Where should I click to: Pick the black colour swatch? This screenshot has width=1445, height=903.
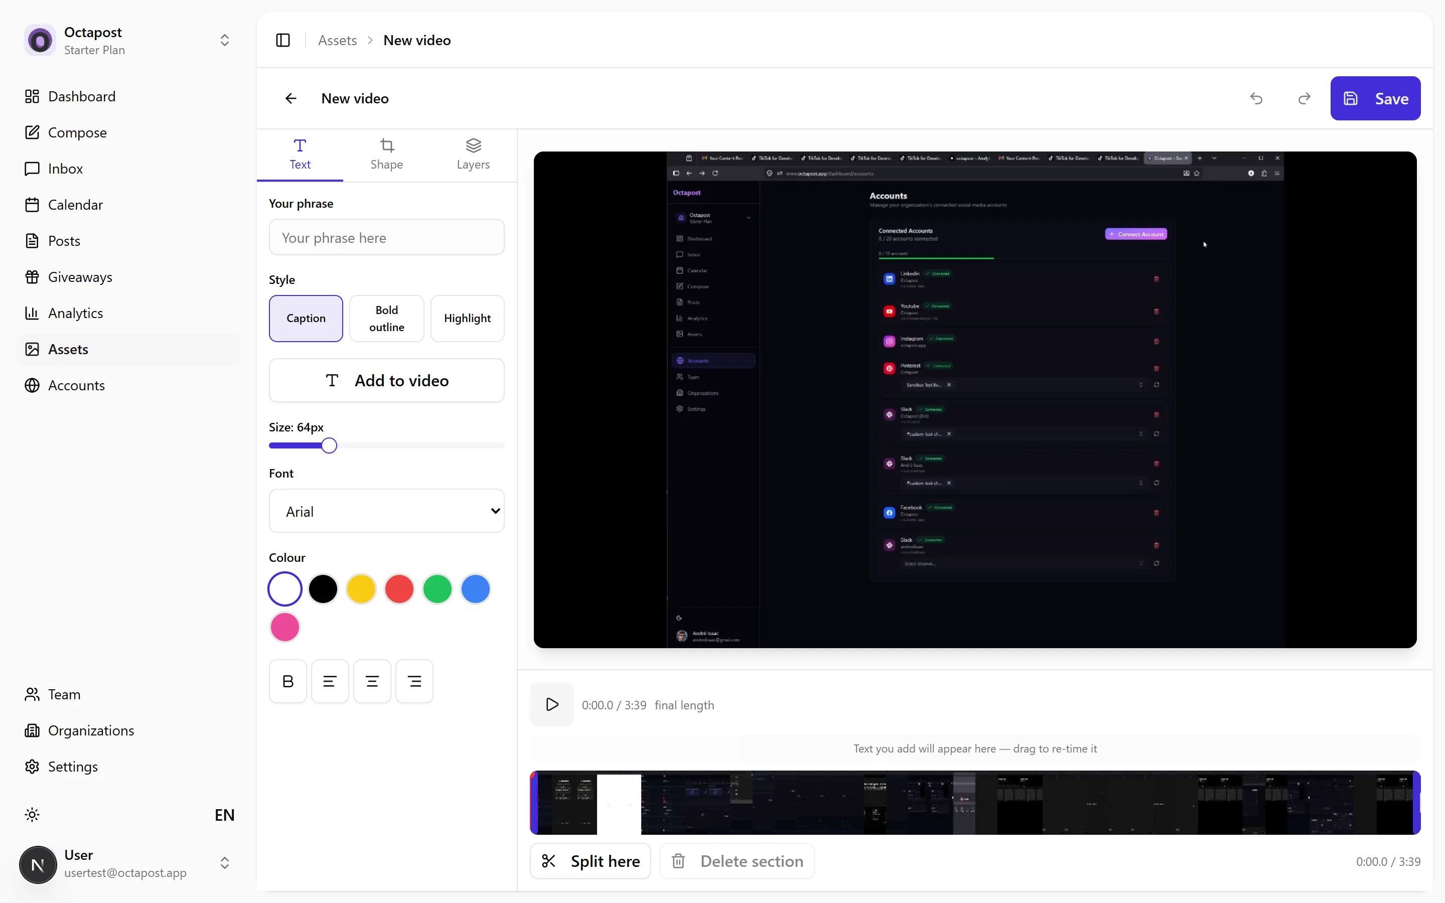click(323, 589)
